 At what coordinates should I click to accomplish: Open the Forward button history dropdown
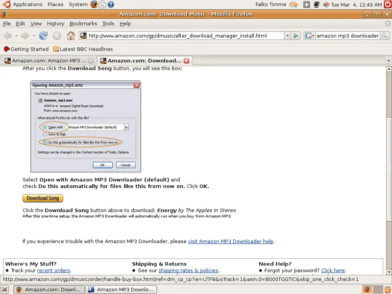tap(34, 36)
